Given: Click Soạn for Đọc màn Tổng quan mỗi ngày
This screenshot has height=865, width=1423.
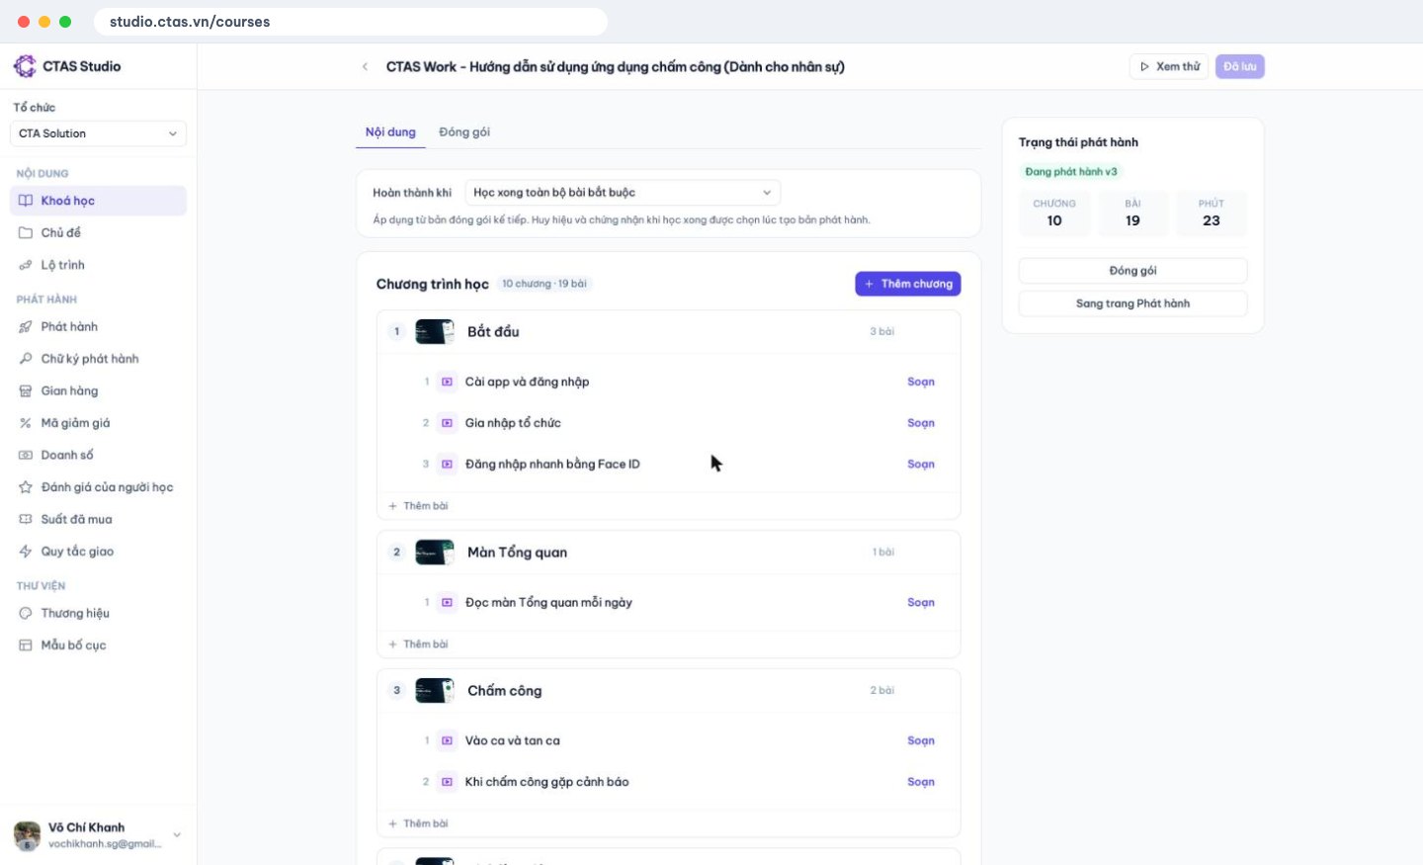Looking at the screenshot, I should 921,603.
